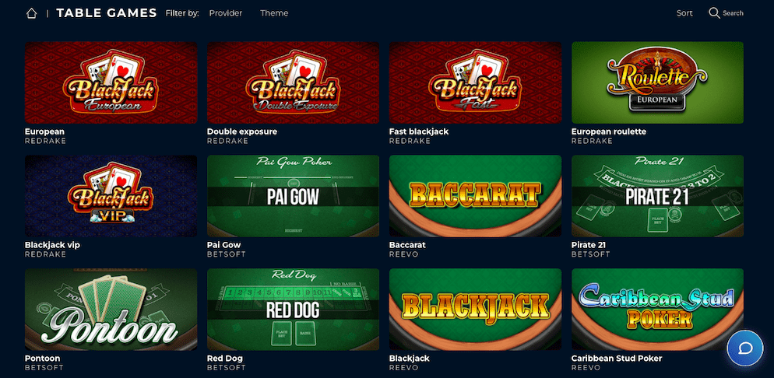
Task: Open the live chat bubble
Action: tap(745, 348)
